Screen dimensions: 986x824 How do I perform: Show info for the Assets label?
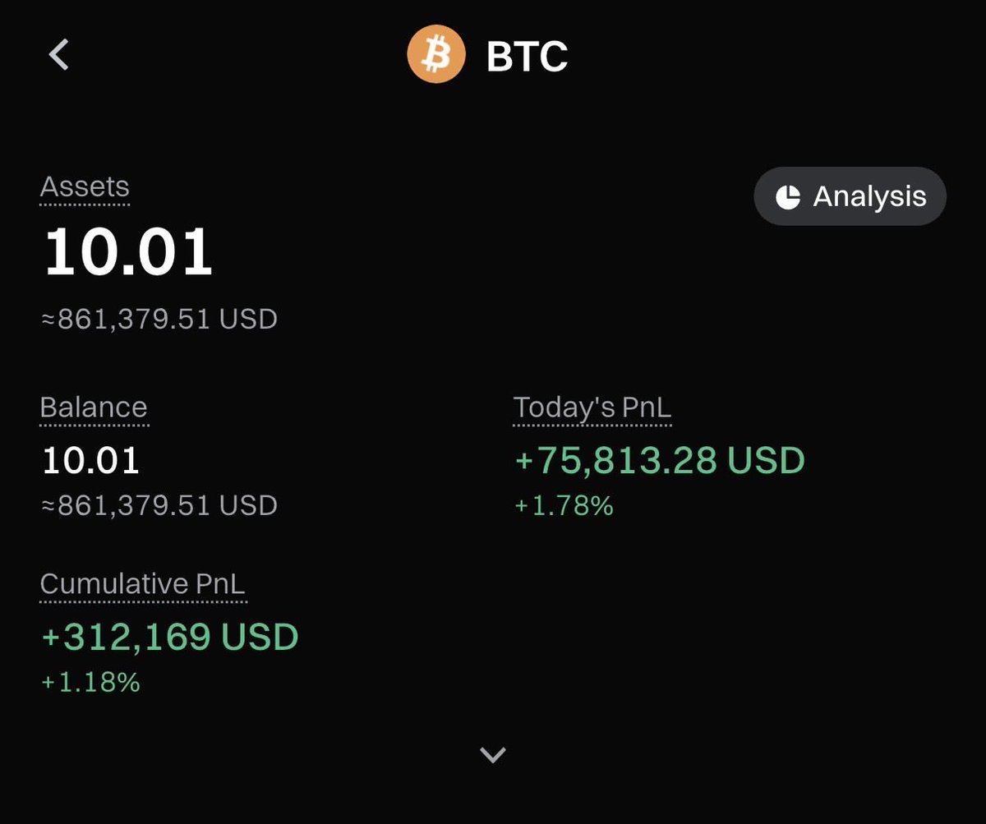pos(85,188)
